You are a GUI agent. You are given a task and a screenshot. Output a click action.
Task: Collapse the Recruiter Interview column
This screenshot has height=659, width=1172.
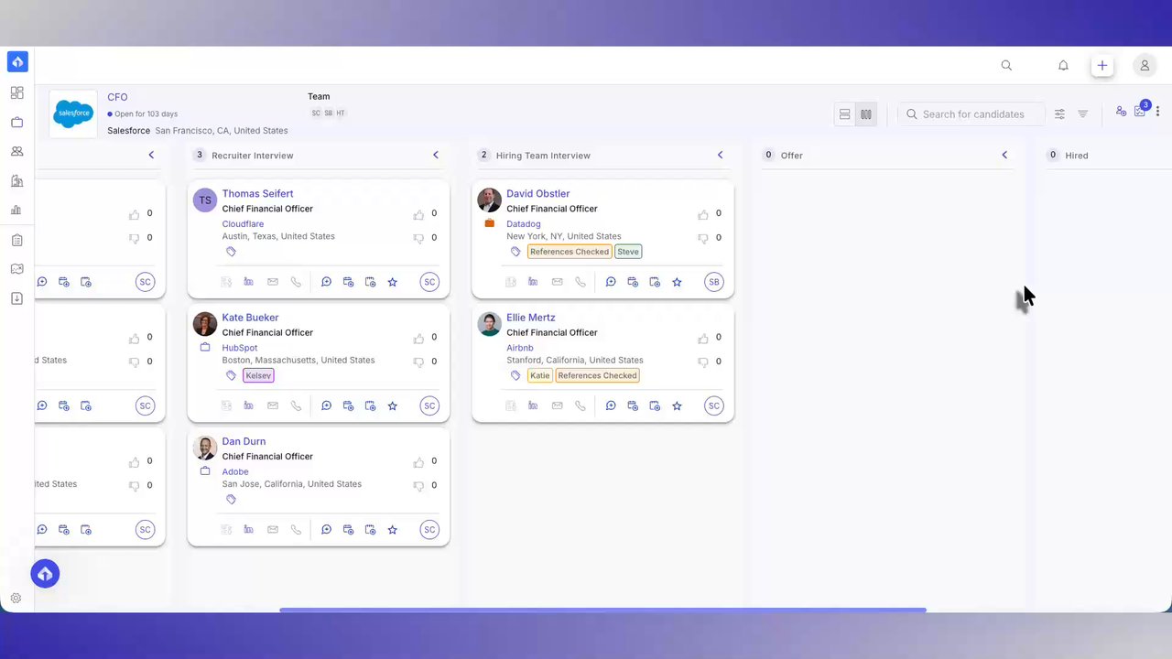(436, 155)
